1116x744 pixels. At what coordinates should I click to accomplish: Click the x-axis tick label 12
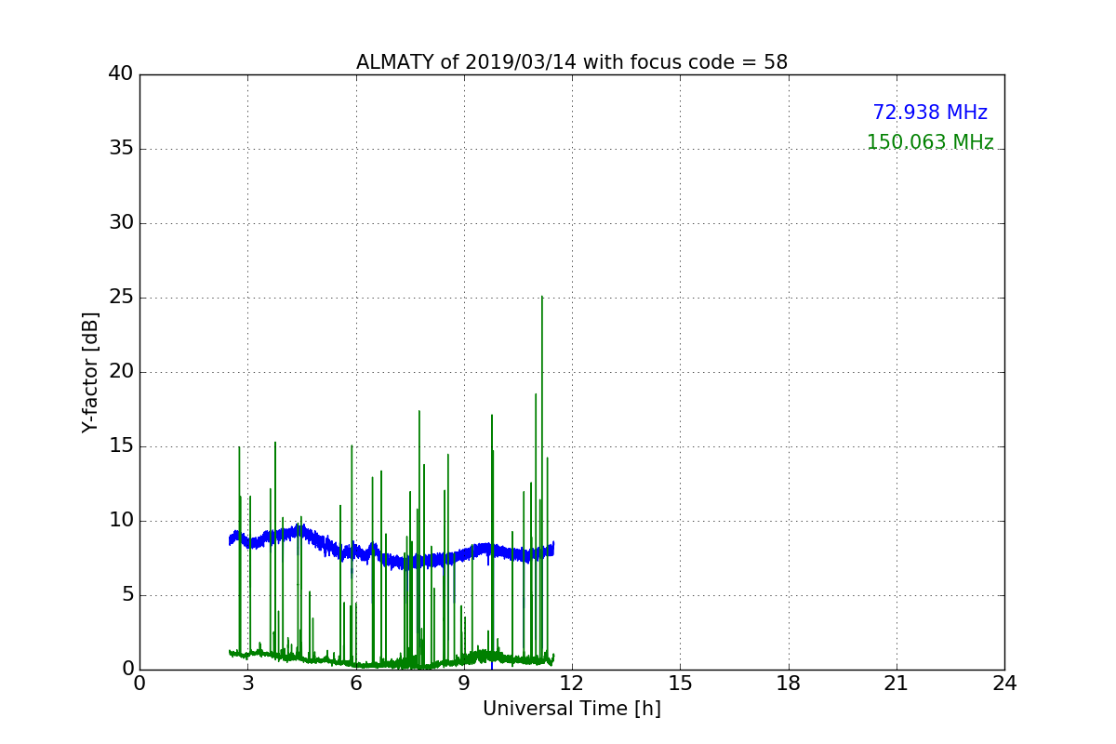coord(572,684)
